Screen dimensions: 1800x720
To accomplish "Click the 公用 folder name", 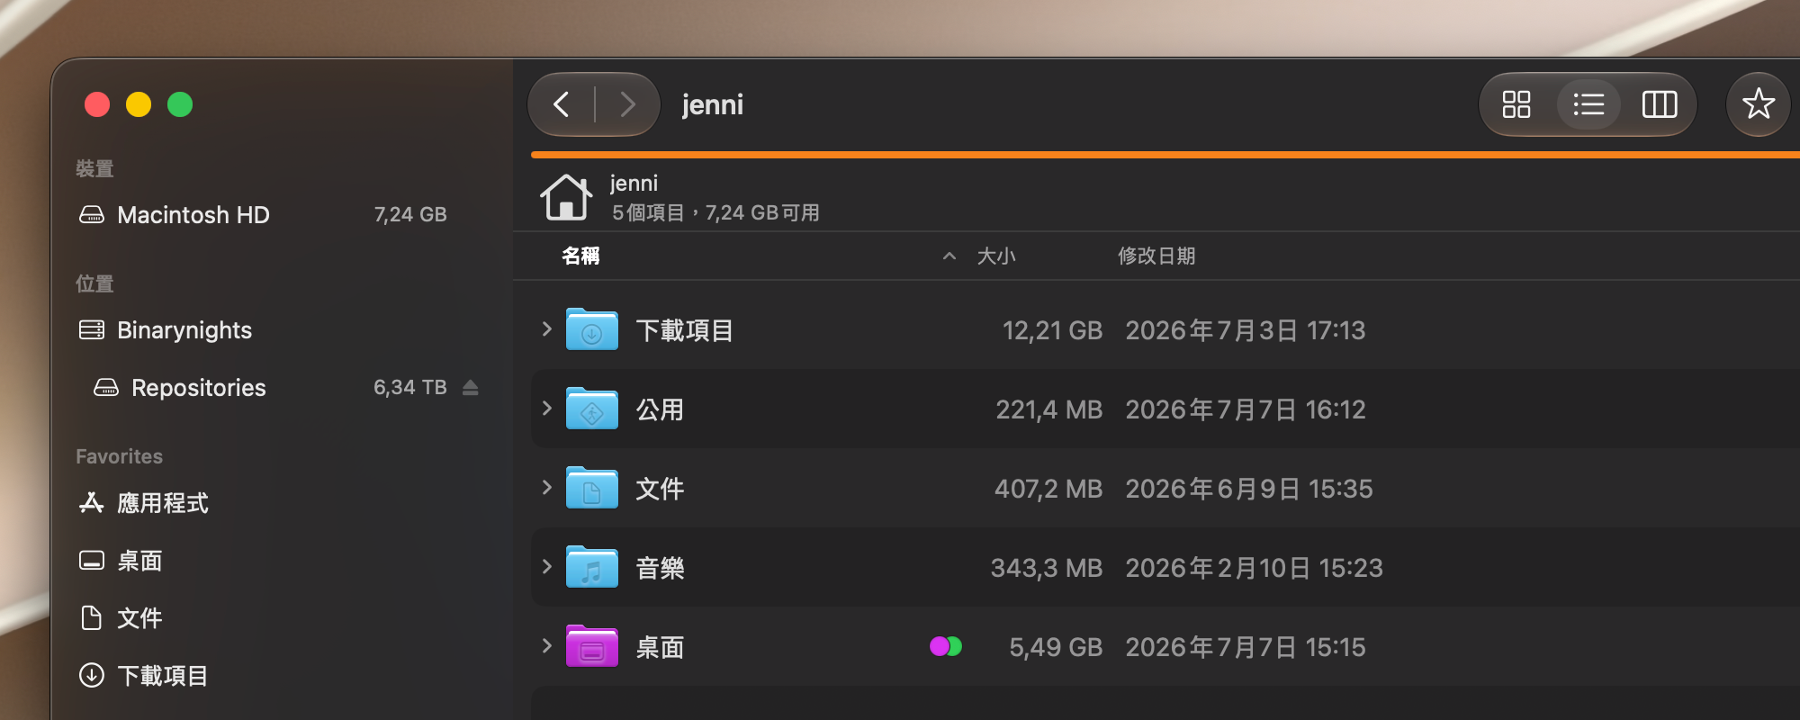I will point(660,409).
